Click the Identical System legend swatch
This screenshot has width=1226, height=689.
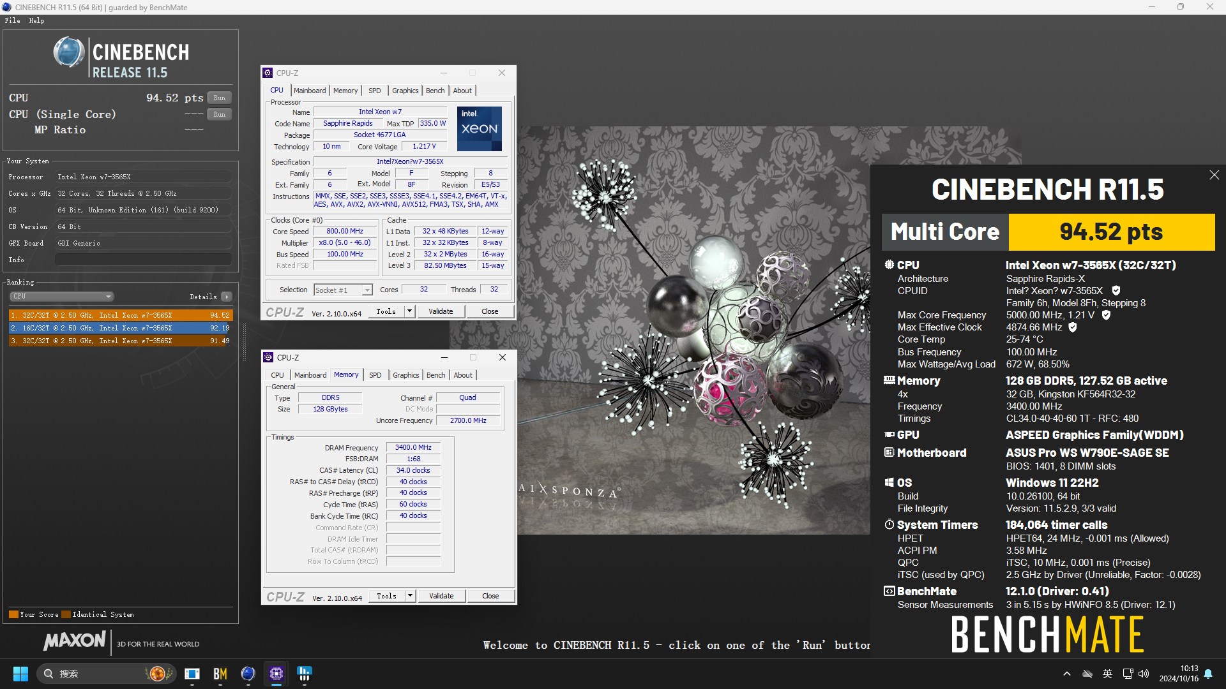point(66,614)
